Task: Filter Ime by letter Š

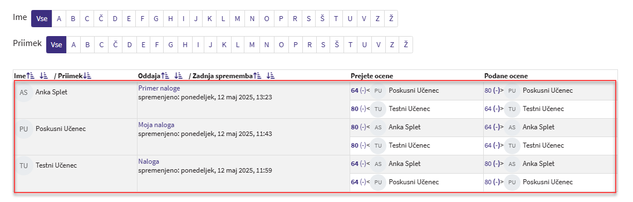Action: click(x=322, y=18)
